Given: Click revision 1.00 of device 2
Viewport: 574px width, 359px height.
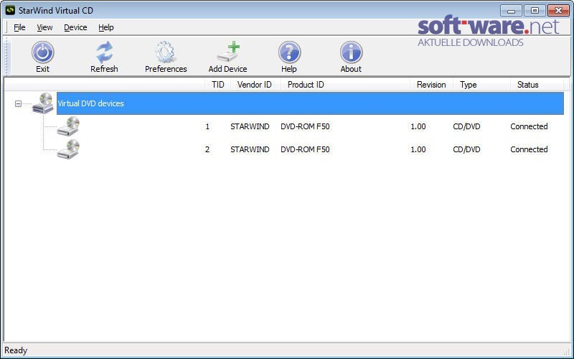Looking at the screenshot, I should [418, 149].
